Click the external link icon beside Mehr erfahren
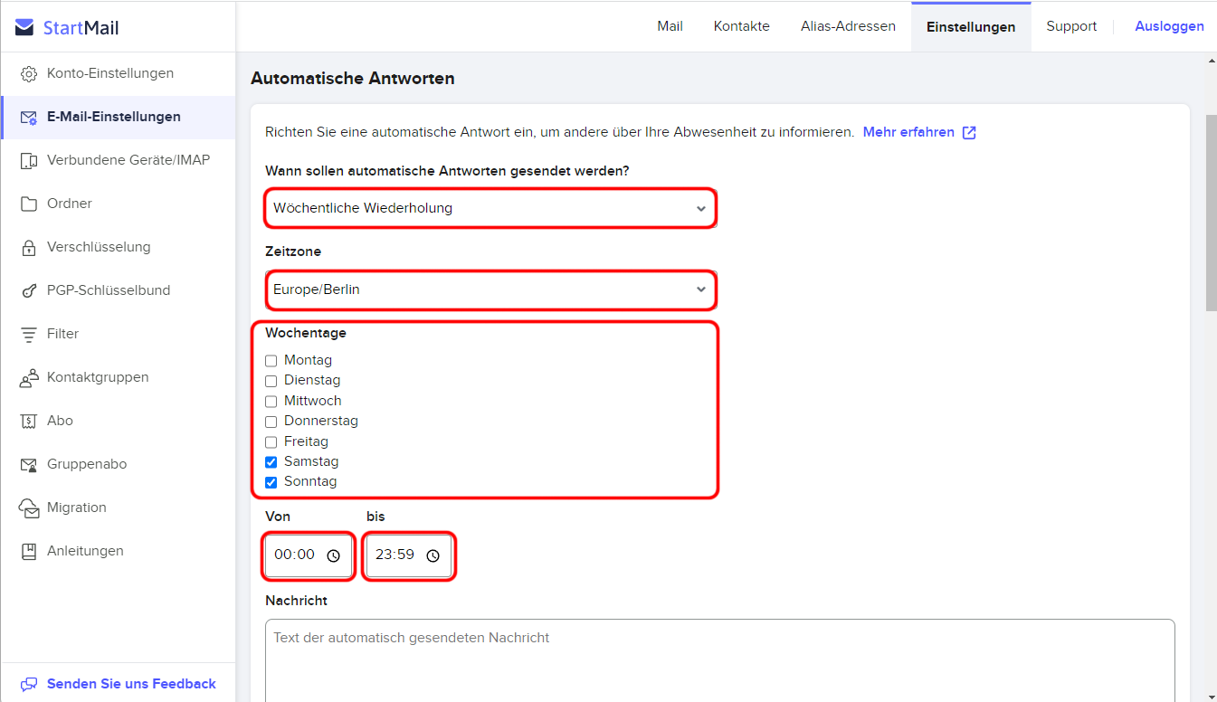Screen dimensions: 1217x702 point(969,133)
